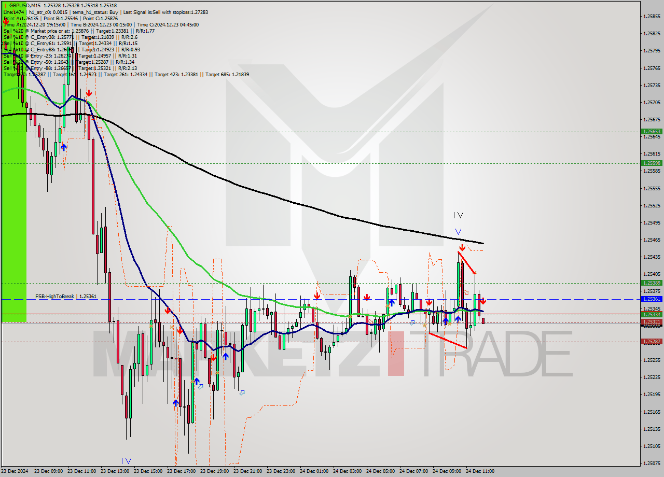Click the 1.25165 price scale label

(652, 412)
